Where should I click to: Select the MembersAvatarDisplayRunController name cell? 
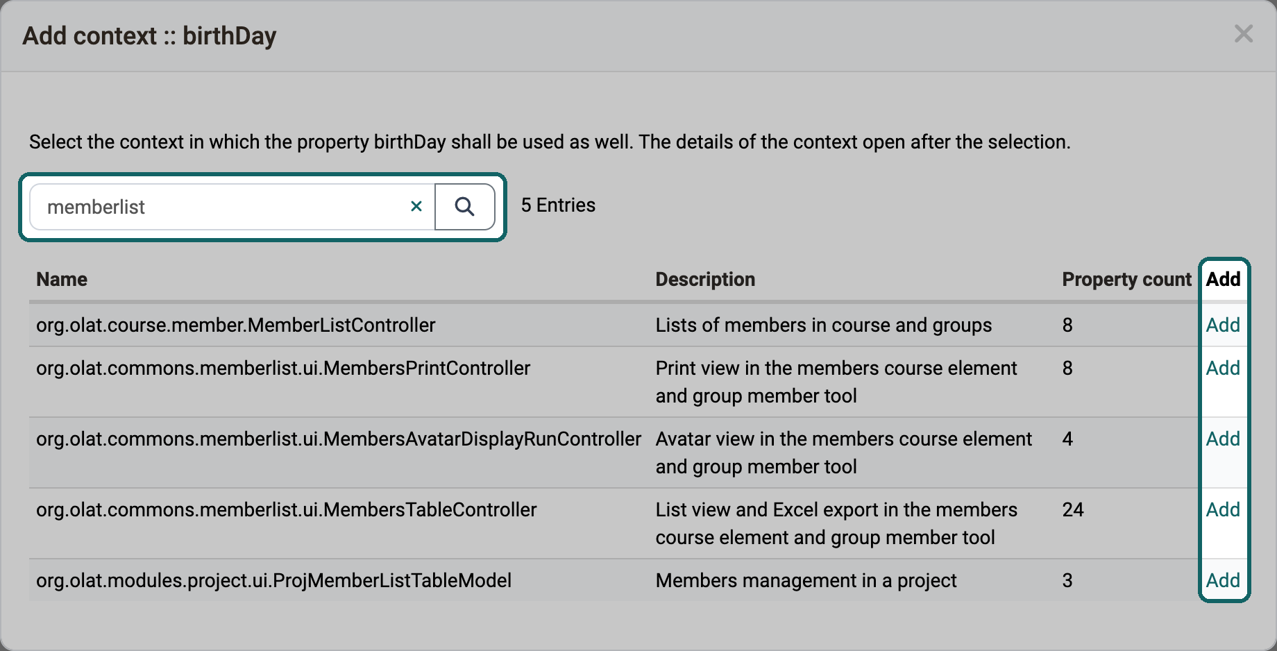coord(339,439)
